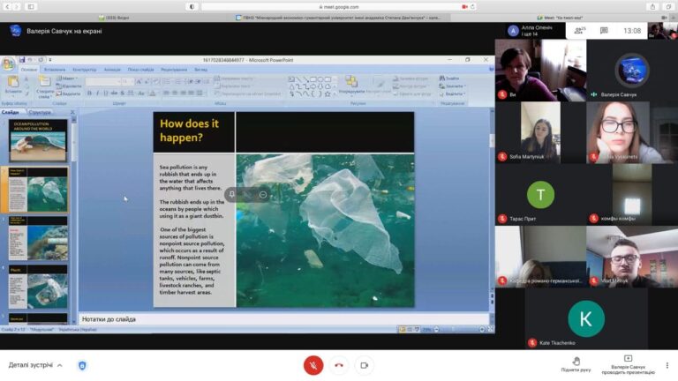Open the Виділити select dropdown
The image size is (678, 381).
pyautogui.click(x=452, y=93)
